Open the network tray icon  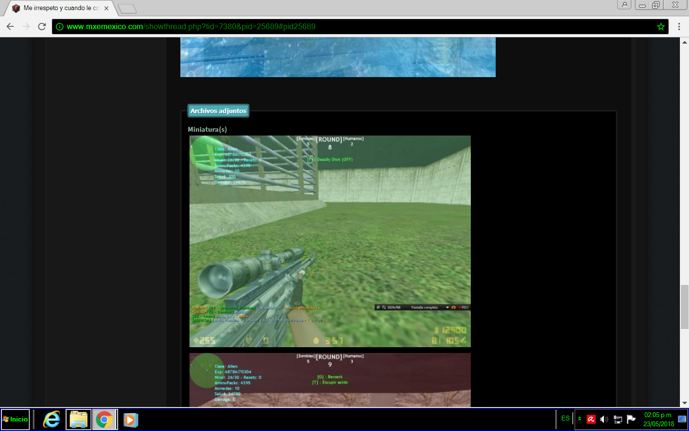(618, 420)
